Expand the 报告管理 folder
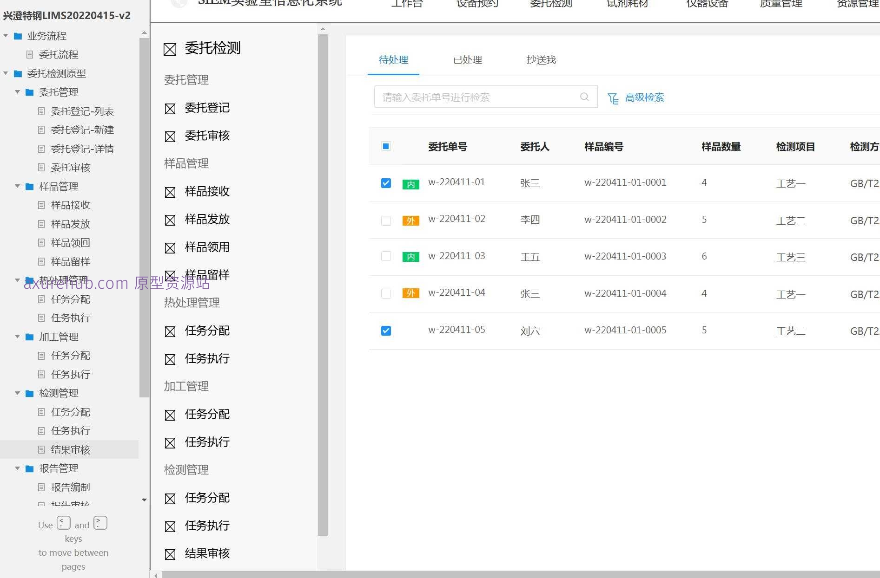The image size is (880, 578). [x=17, y=468]
